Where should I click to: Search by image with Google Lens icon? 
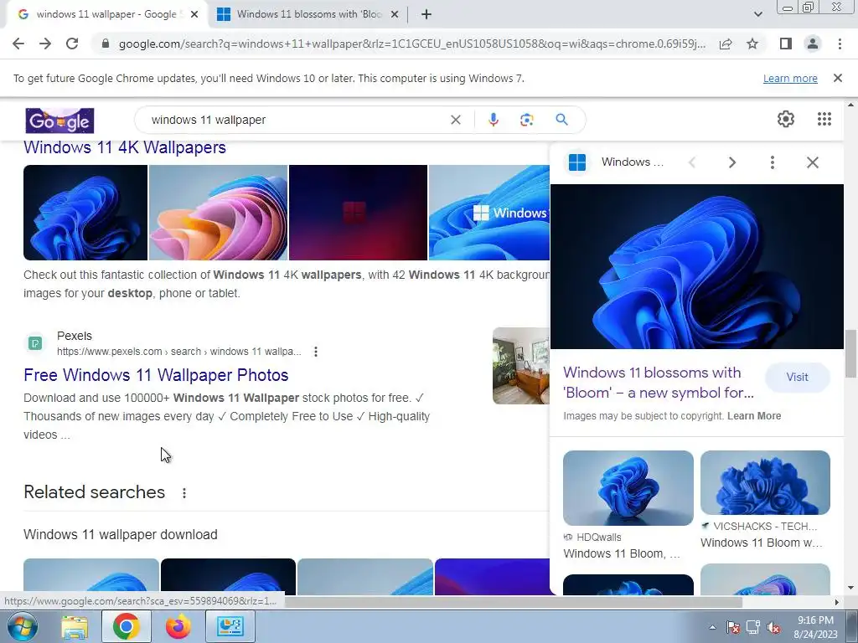(x=526, y=120)
